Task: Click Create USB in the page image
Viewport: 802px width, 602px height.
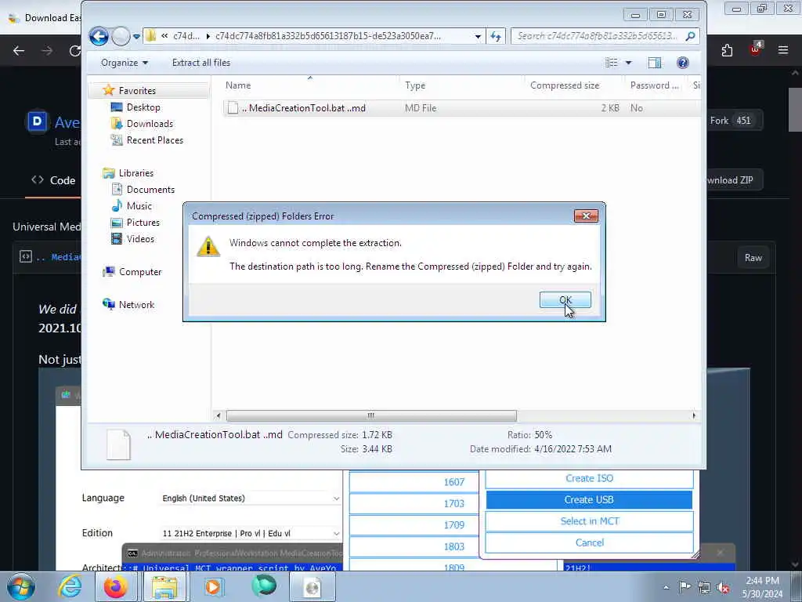Action: [x=589, y=499]
